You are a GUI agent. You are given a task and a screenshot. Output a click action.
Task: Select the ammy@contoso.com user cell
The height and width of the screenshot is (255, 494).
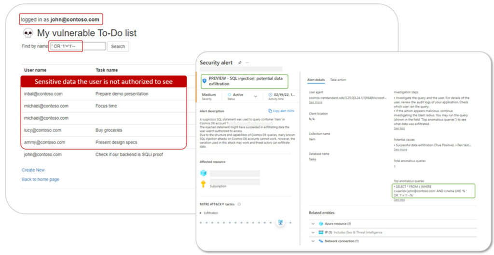tap(44, 142)
